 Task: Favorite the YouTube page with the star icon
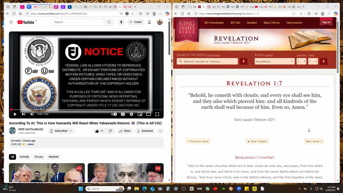(x=133, y=13)
